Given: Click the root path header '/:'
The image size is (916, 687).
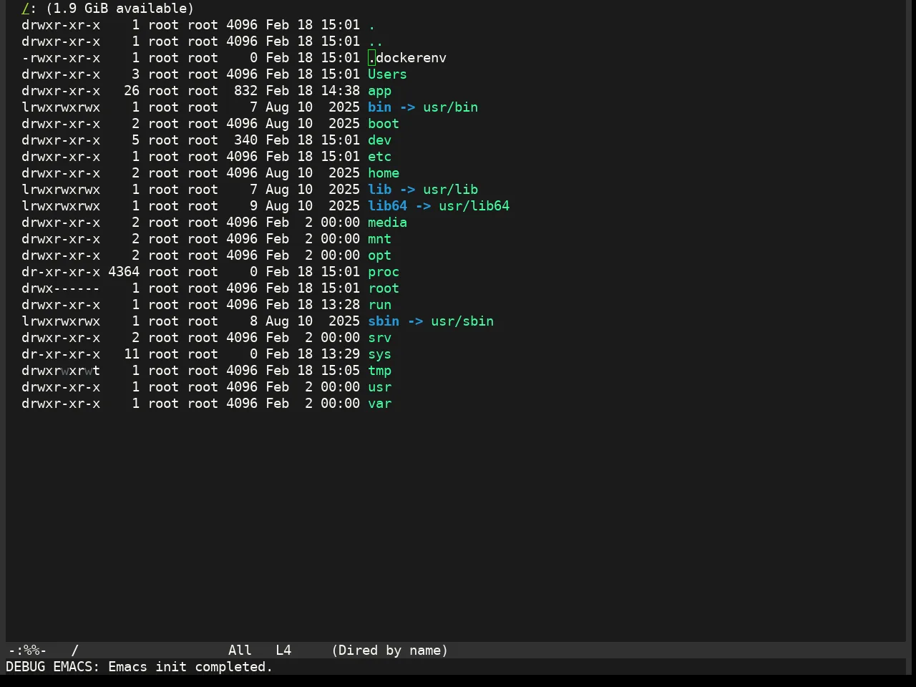Looking at the screenshot, I should click(x=29, y=9).
